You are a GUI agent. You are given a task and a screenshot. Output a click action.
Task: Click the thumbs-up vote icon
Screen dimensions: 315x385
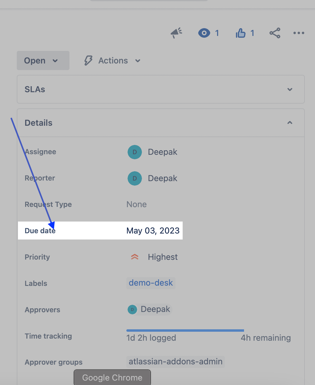(x=241, y=33)
